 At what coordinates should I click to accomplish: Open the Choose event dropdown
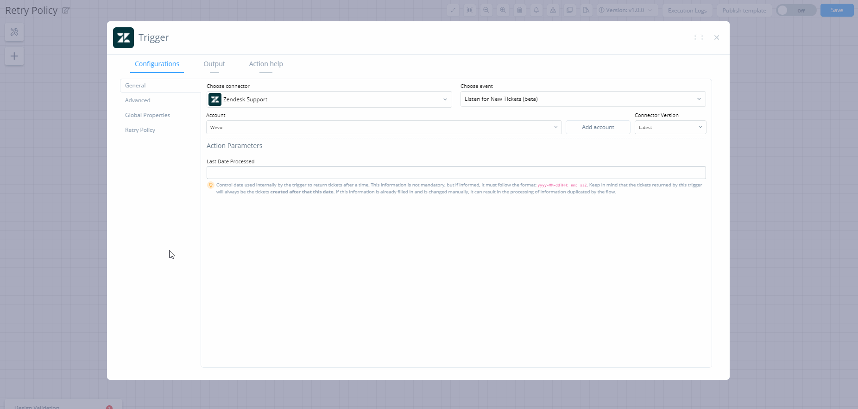(583, 99)
